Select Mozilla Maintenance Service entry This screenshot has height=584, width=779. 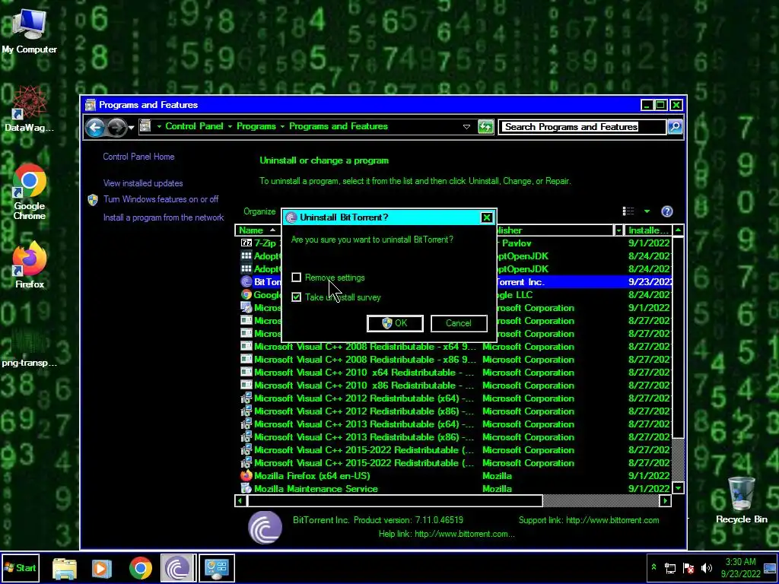coord(316,489)
